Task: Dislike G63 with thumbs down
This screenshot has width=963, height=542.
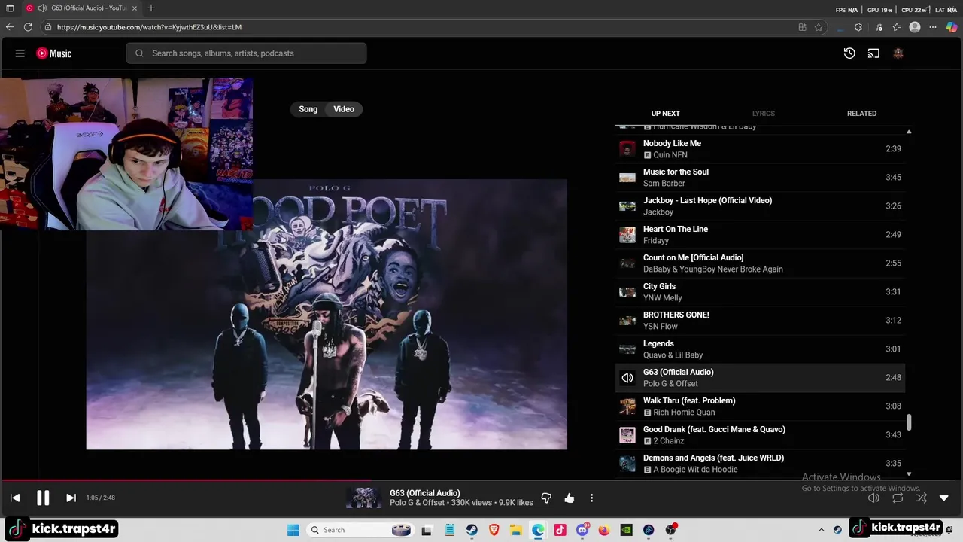Action: 546,498
